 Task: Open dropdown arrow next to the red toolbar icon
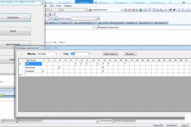coord(52,14)
